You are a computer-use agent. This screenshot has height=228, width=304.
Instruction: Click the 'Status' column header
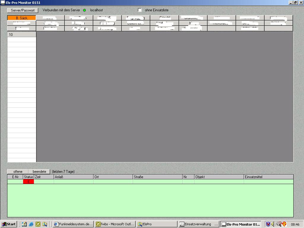[28, 177]
